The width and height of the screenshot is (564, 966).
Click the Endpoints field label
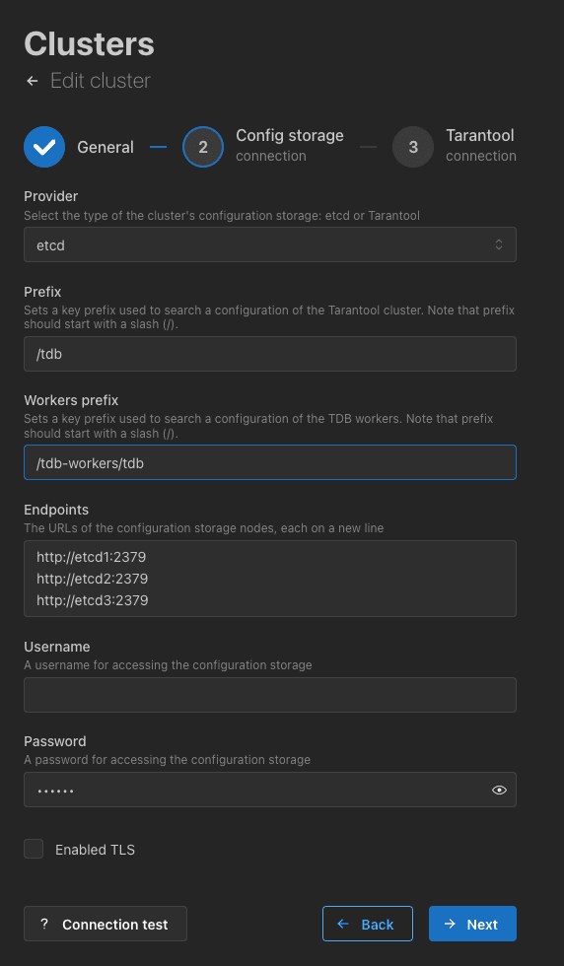56,511
